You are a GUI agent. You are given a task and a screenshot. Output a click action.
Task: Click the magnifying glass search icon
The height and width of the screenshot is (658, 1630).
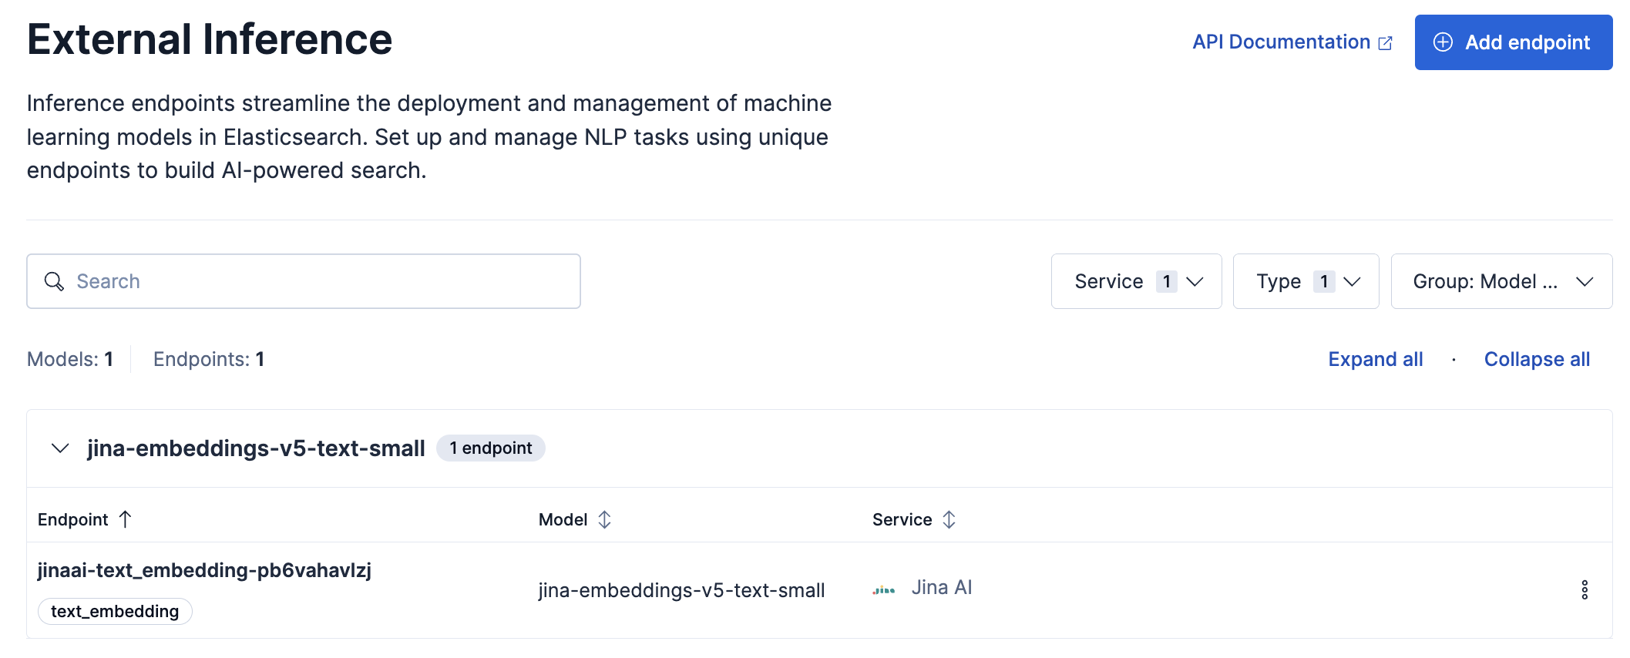click(x=54, y=281)
